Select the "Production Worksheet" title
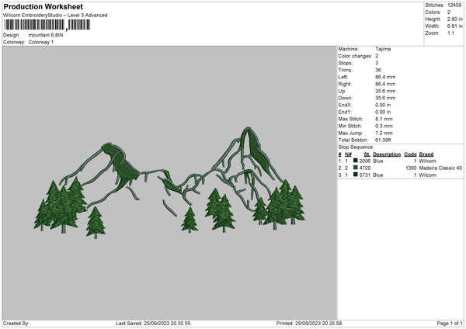Screen dimensions: 466x329 43,6
